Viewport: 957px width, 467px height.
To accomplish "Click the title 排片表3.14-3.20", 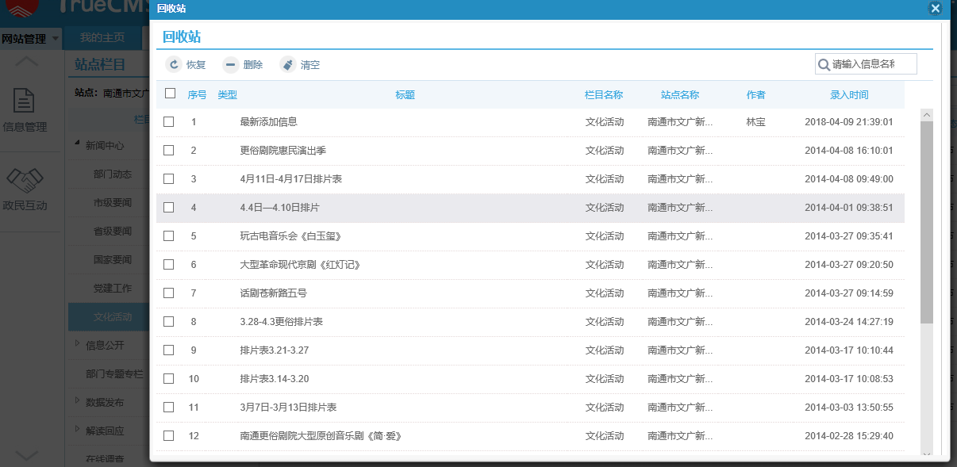I will 274,379.
